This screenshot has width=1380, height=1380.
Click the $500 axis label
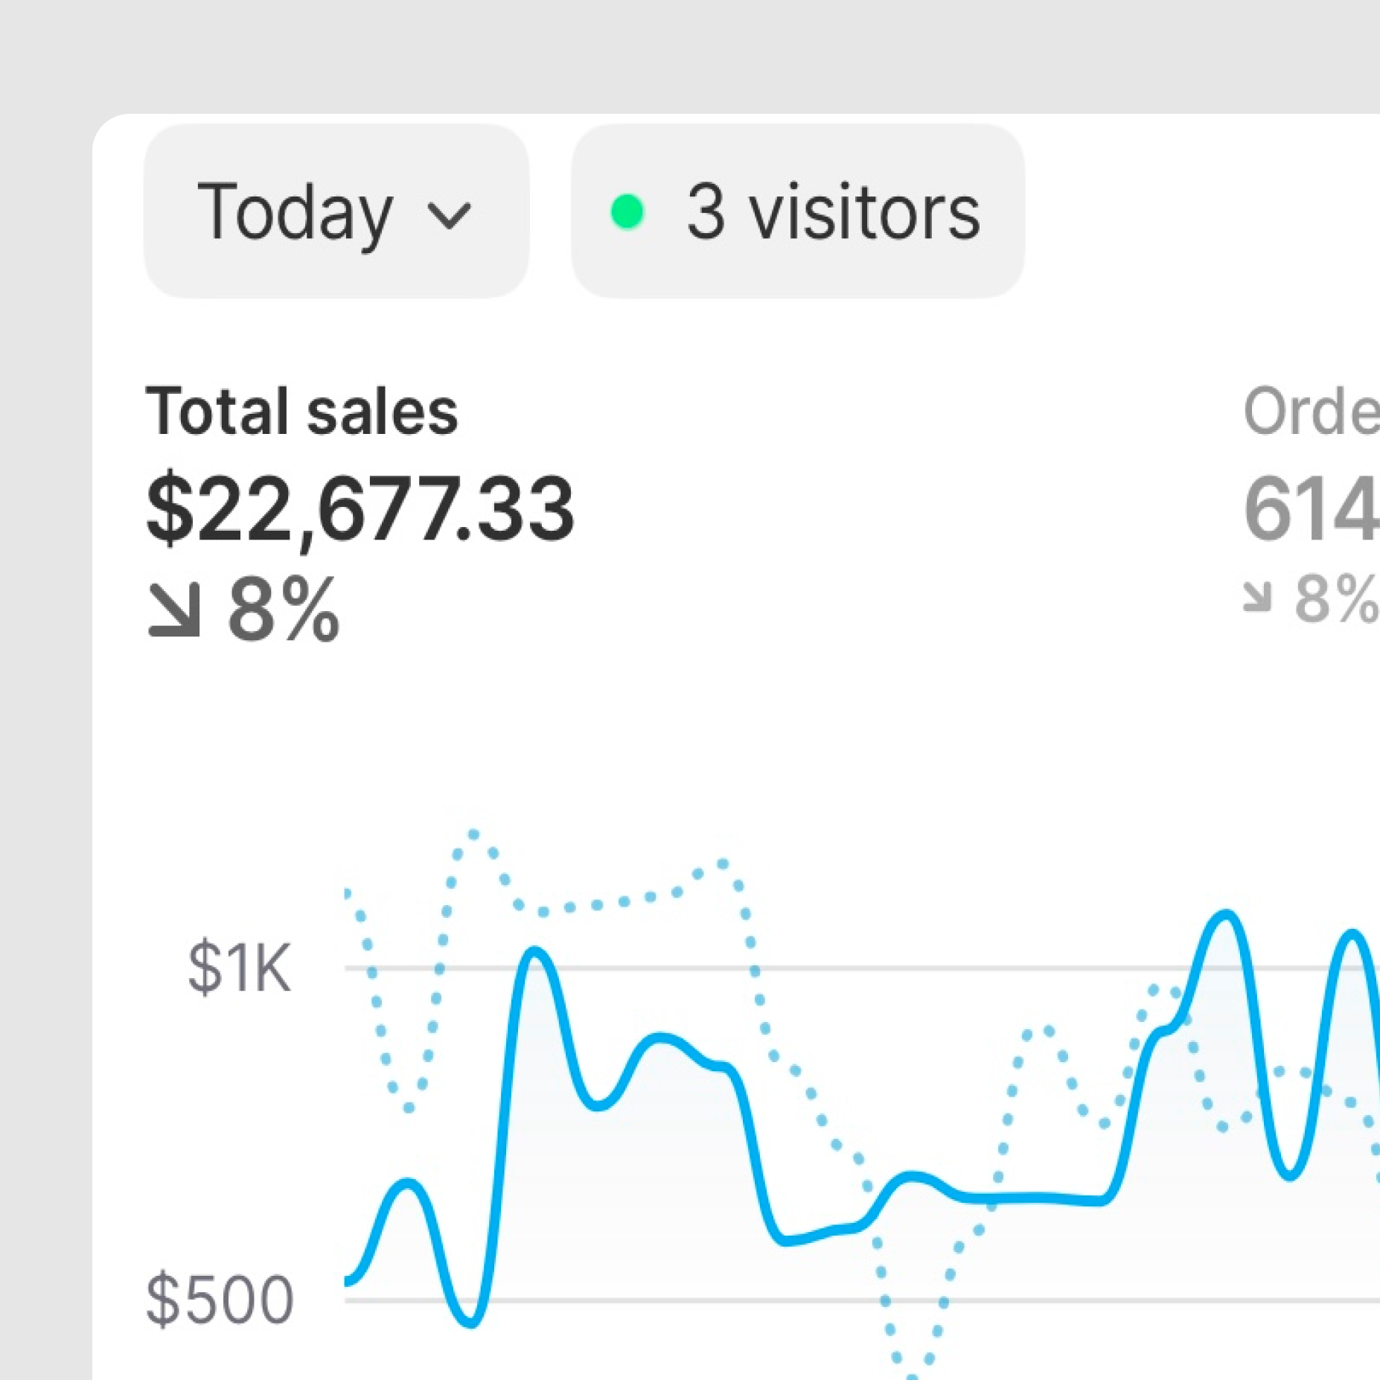(220, 1300)
